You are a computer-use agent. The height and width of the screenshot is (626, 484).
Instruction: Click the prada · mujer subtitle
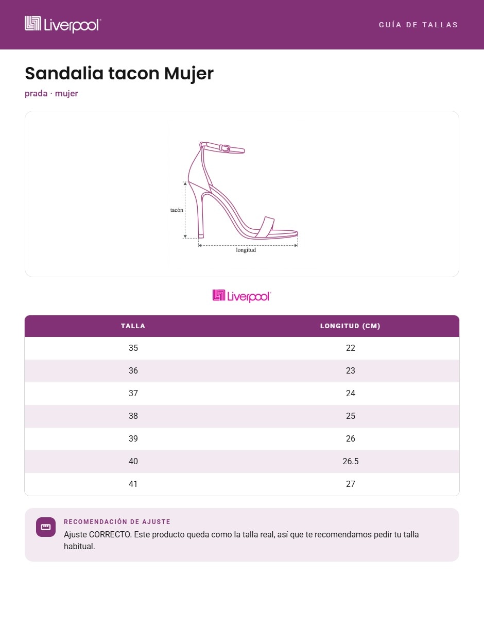coord(51,94)
